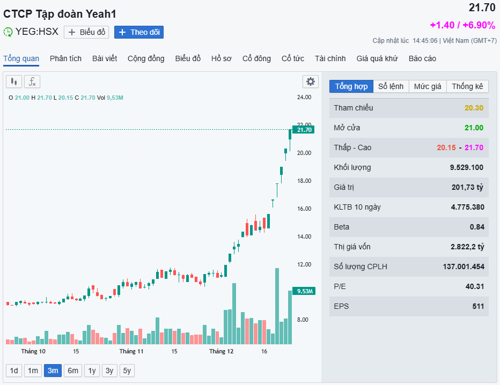Click the Thị giá vốn value 2.822,2 tỷ
Image resolution: width=500 pixels, height=385 pixels.
pyautogui.click(x=467, y=247)
